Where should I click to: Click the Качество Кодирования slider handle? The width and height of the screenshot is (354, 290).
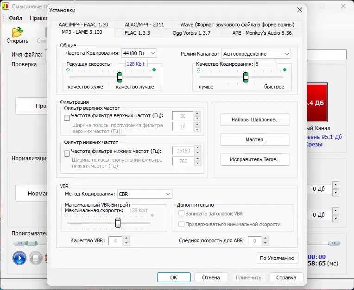[246, 77]
